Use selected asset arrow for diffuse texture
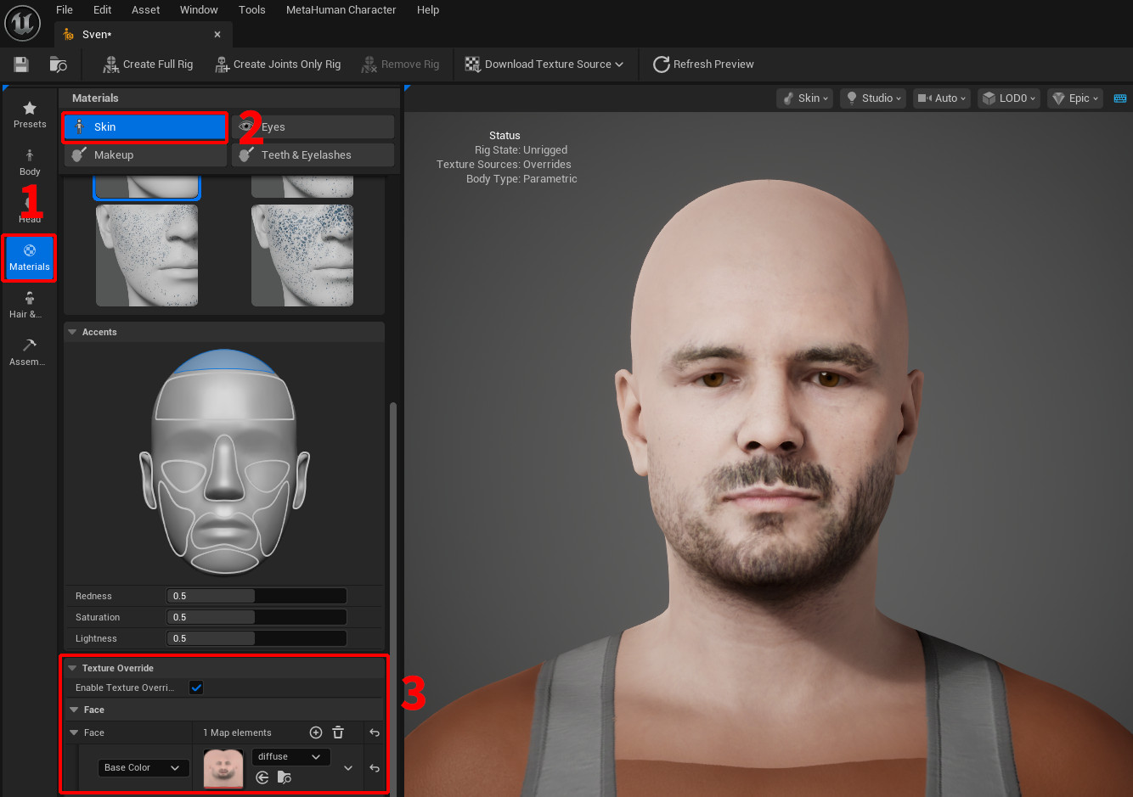Screen dimensions: 1133x797 point(262,777)
